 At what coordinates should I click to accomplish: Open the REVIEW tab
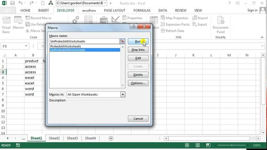pos(181,10)
